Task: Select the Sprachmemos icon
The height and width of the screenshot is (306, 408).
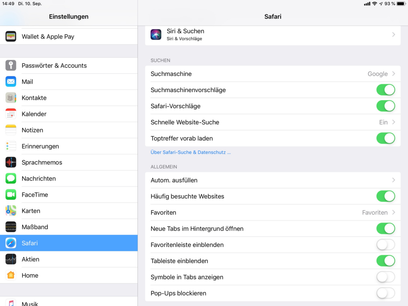Action: [11, 163]
